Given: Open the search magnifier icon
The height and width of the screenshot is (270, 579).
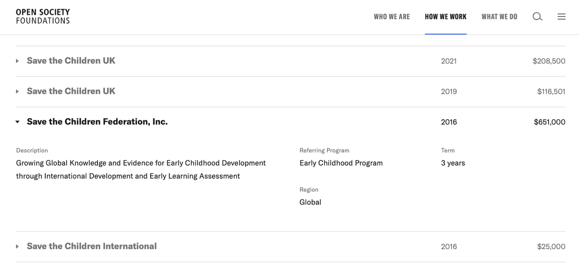Looking at the screenshot, I should (537, 16).
